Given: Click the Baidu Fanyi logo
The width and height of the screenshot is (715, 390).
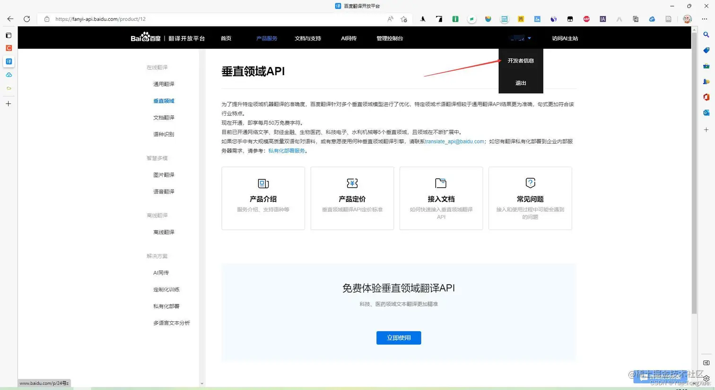Looking at the screenshot, I should pos(145,38).
